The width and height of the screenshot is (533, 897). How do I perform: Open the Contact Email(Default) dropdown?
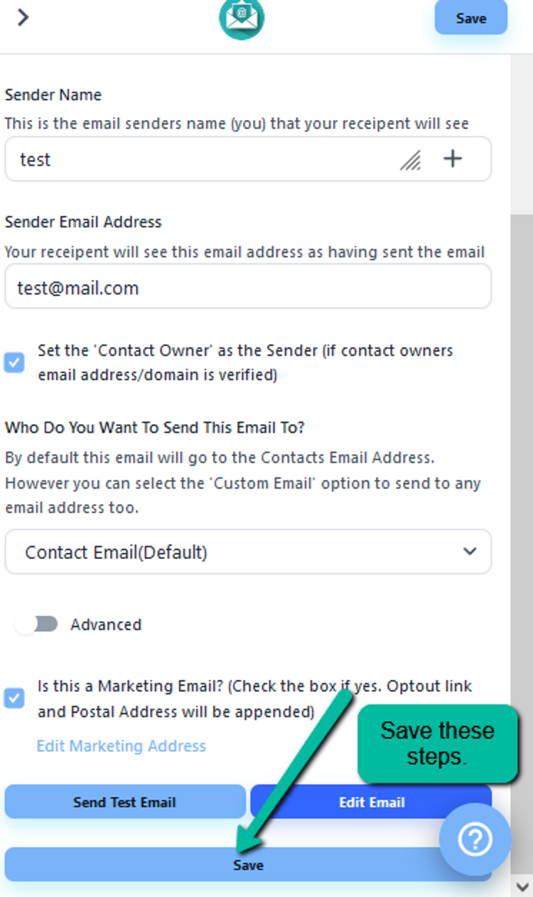(x=247, y=551)
